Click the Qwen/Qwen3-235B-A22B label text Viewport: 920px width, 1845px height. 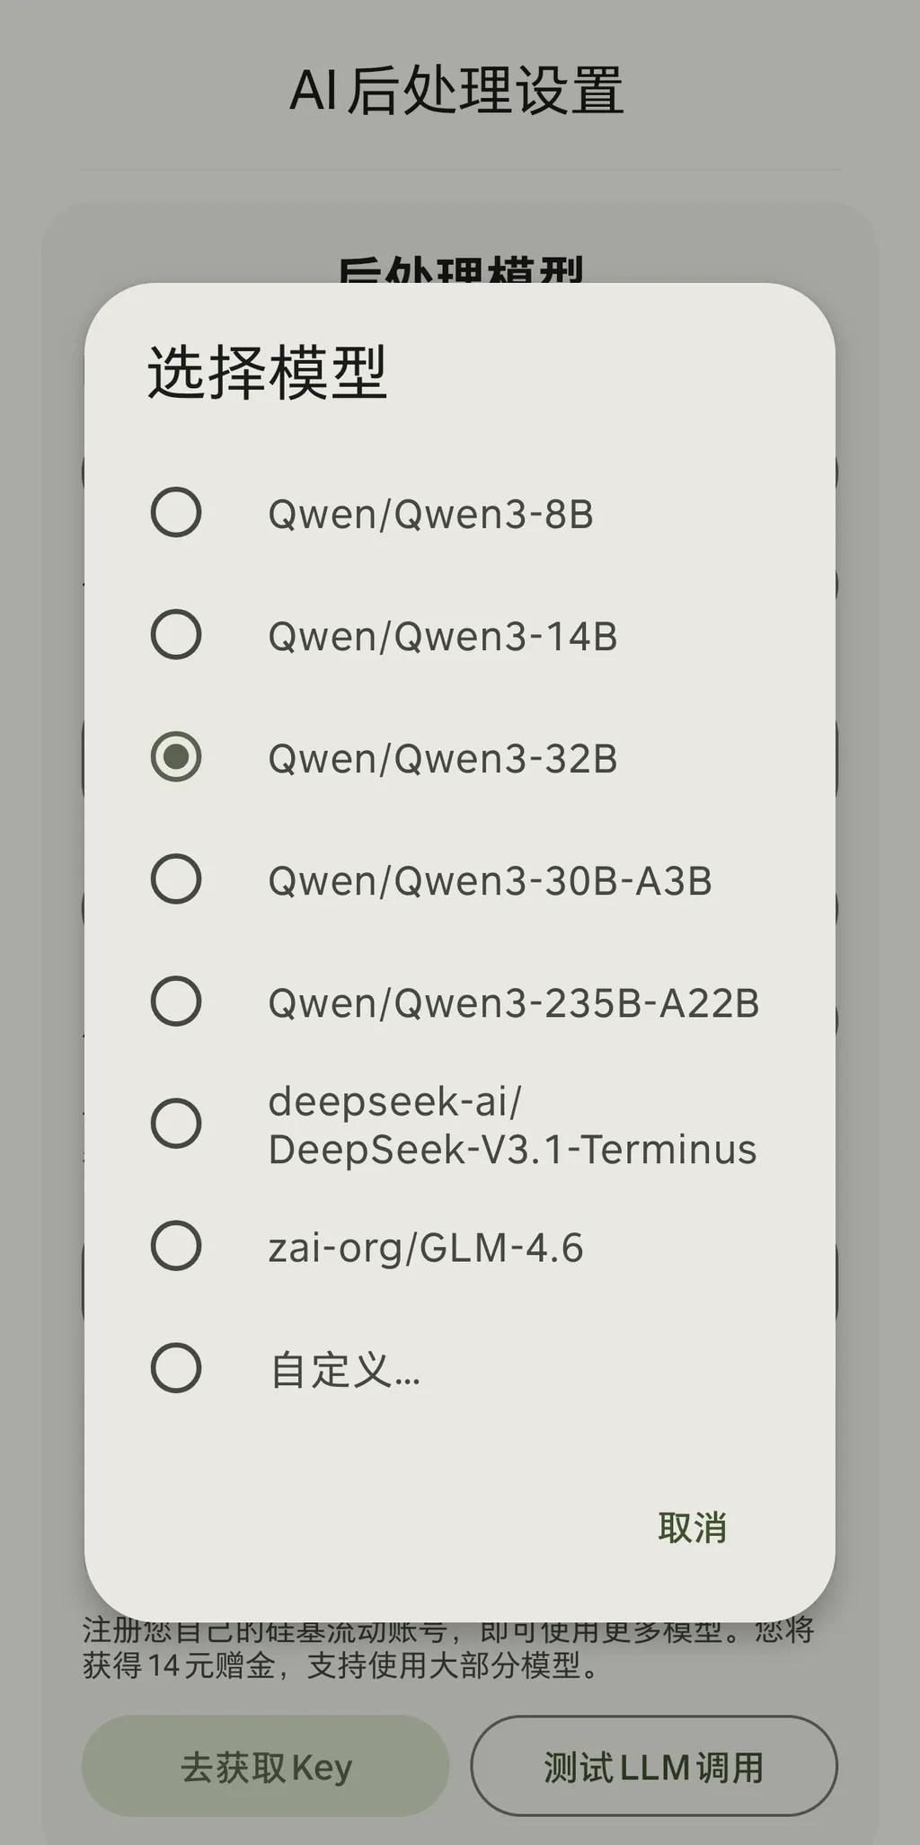514,1003
